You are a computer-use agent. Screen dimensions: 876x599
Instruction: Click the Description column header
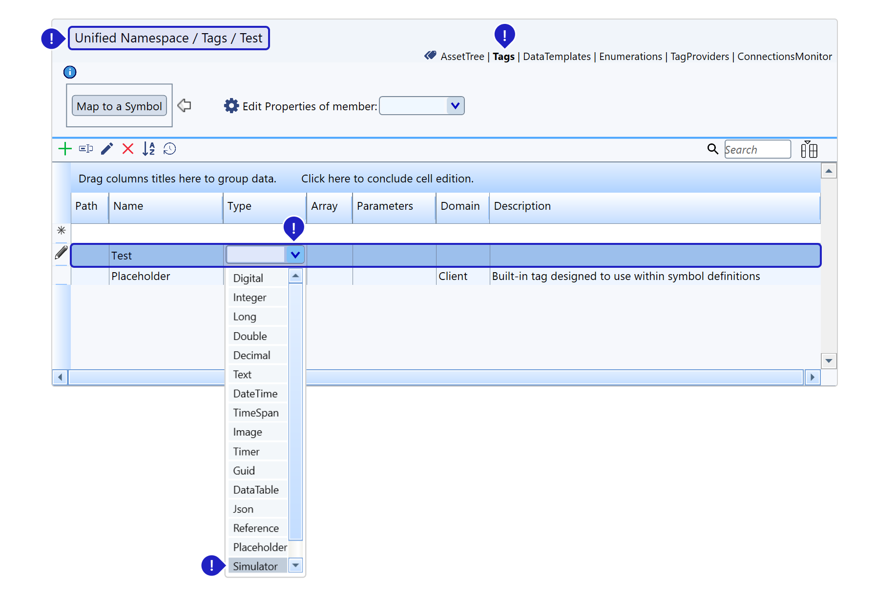[522, 206]
